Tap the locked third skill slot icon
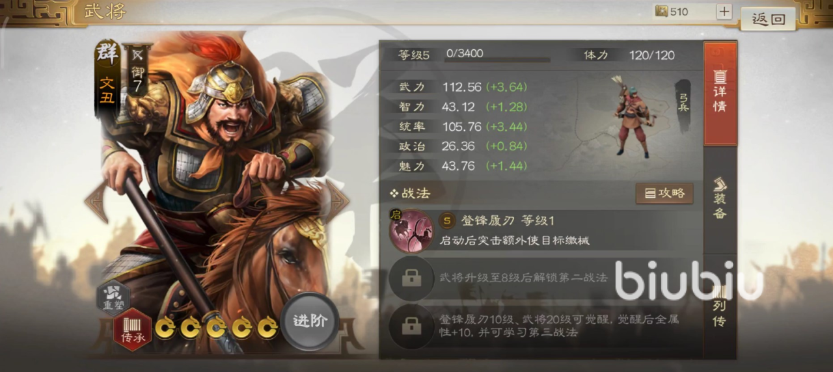Viewport: 833px width, 372px height. tap(411, 325)
